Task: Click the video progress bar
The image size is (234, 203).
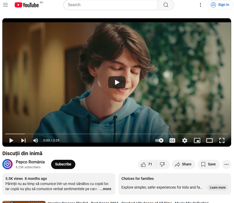Action: [x=117, y=134]
